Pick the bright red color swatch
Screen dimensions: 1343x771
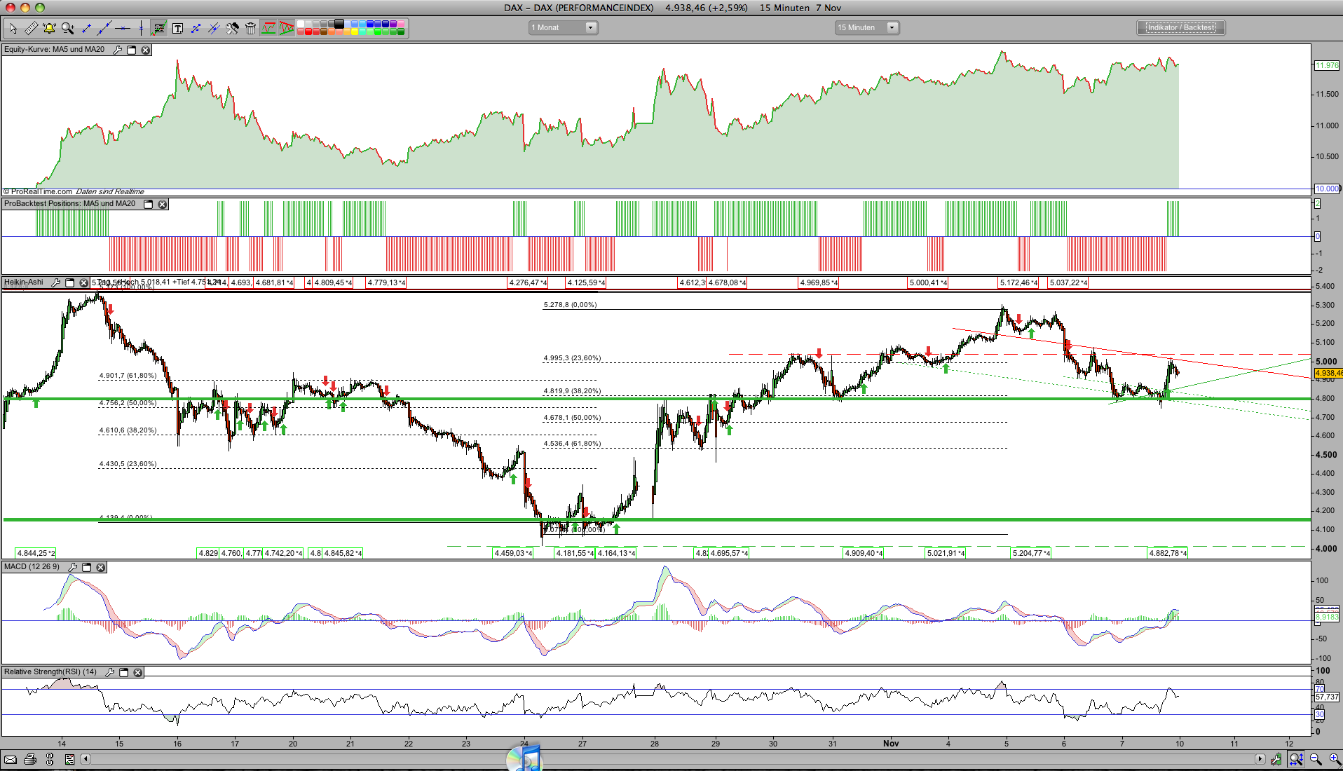click(x=308, y=32)
